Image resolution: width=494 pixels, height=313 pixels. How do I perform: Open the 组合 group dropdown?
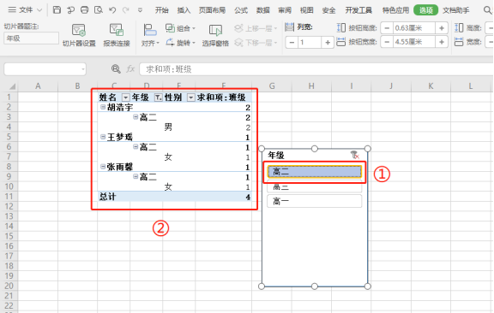pyautogui.click(x=180, y=28)
